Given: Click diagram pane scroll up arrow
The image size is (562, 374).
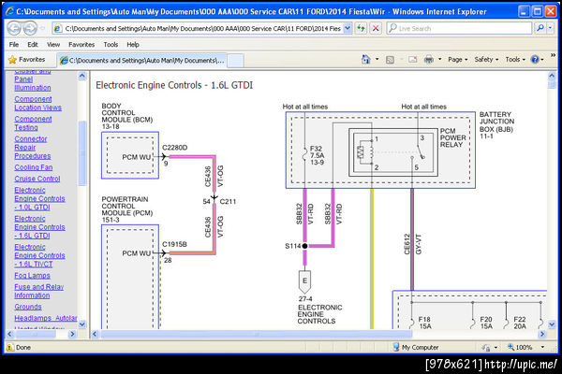Looking at the screenshot, I should point(552,76).
